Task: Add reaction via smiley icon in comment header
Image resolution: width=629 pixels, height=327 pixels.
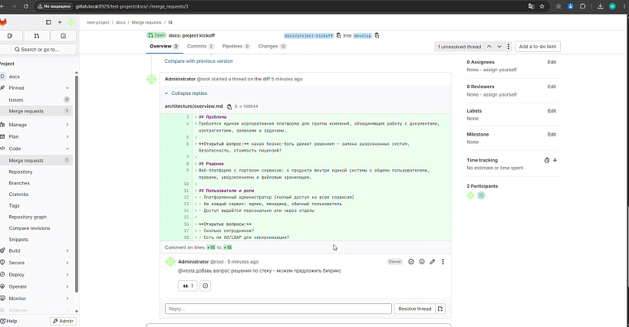Action: (422, 262)
